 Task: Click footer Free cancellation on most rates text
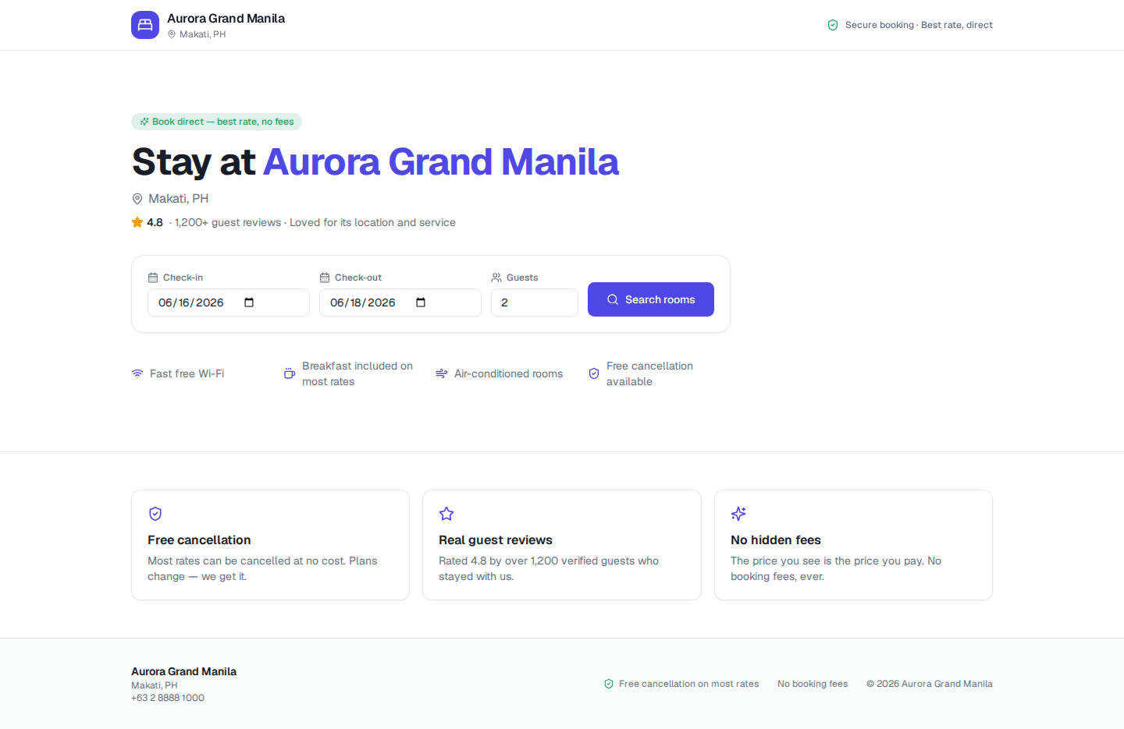[688, 684]
